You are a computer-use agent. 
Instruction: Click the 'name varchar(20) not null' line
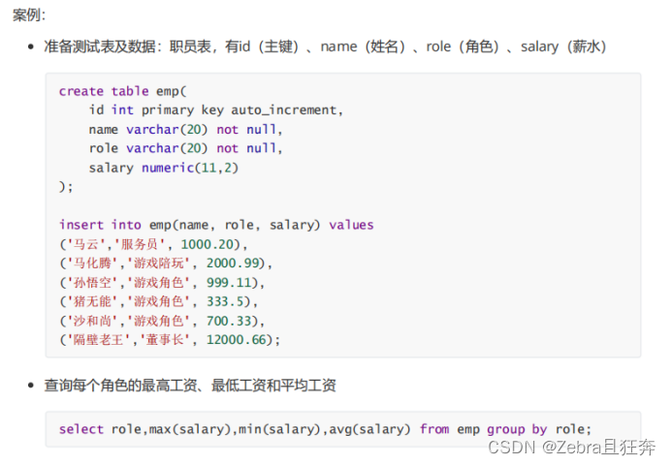(x=184, y=129)
